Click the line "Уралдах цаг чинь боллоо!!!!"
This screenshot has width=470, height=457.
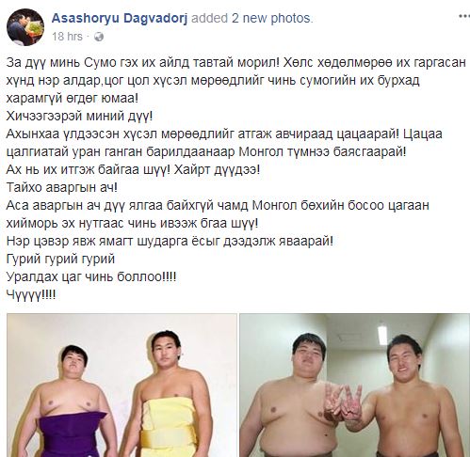[x=91, y=276]
